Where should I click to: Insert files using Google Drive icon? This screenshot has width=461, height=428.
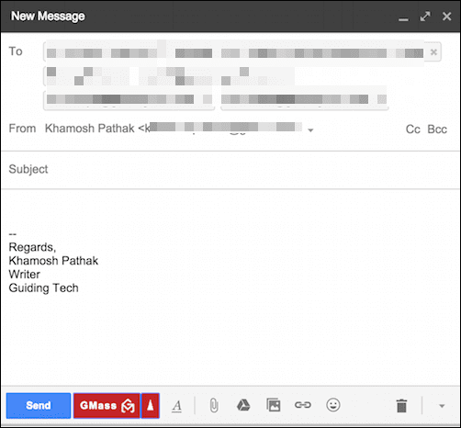tap(243, 405)
